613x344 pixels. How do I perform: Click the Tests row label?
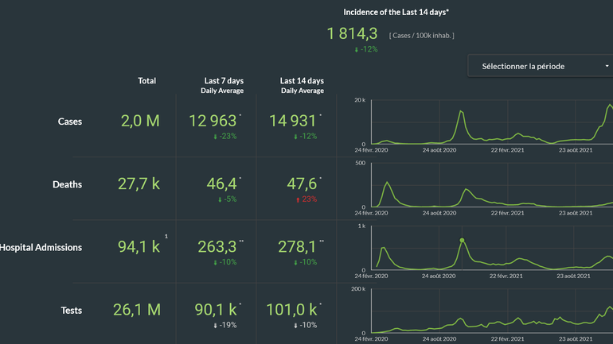71,311
